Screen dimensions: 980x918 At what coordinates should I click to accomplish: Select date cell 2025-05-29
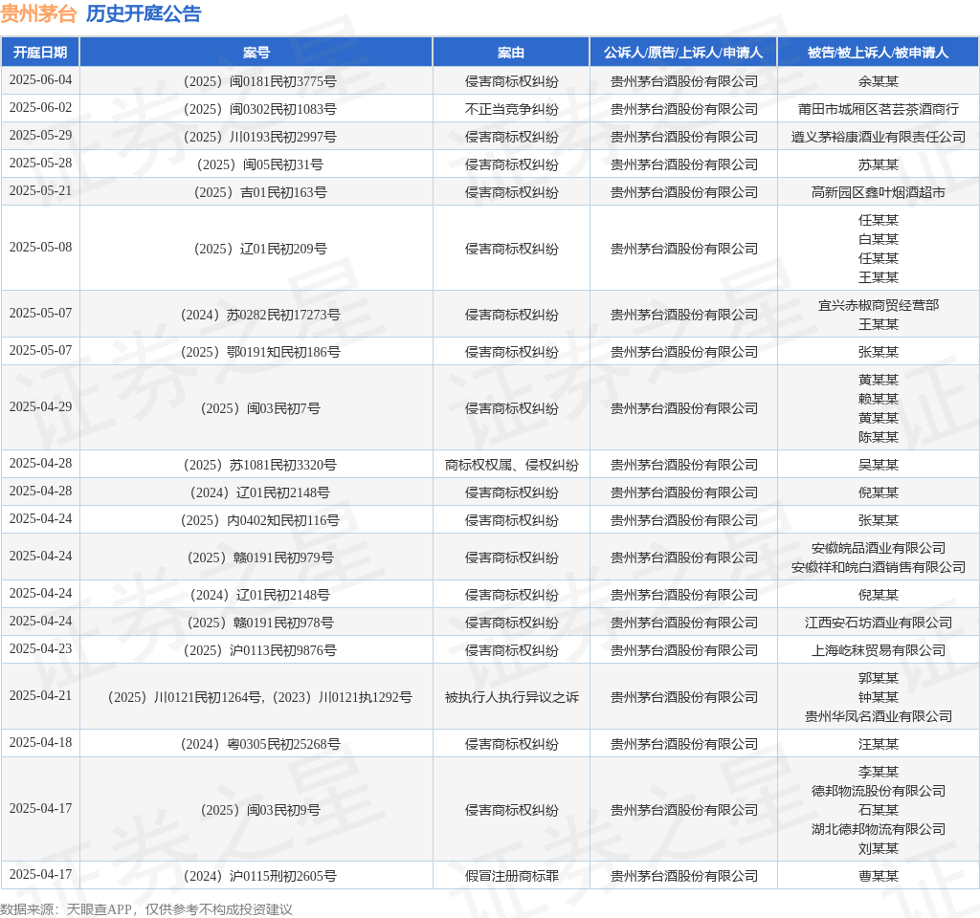pos(40,136)
